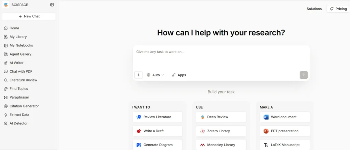Collapse the sidebar with the panel toggle icon
Viewport: 350px width, 150px height.
coord(52,5)
